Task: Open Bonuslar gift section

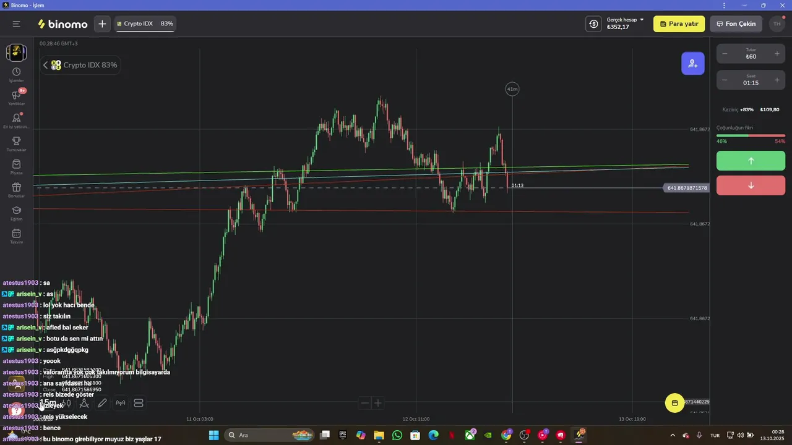Action: pyautogui.click(x=16, y=190)
